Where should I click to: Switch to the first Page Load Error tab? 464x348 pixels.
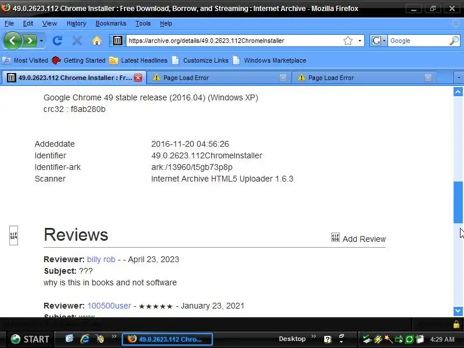click(219, 78)
